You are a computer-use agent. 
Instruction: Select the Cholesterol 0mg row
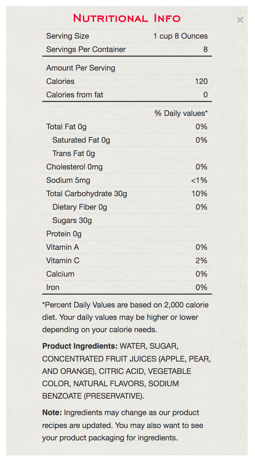(x=127, y=167)
